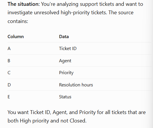Click "Ticket ID," in the bottom paragraph

[x=41, y=112]
